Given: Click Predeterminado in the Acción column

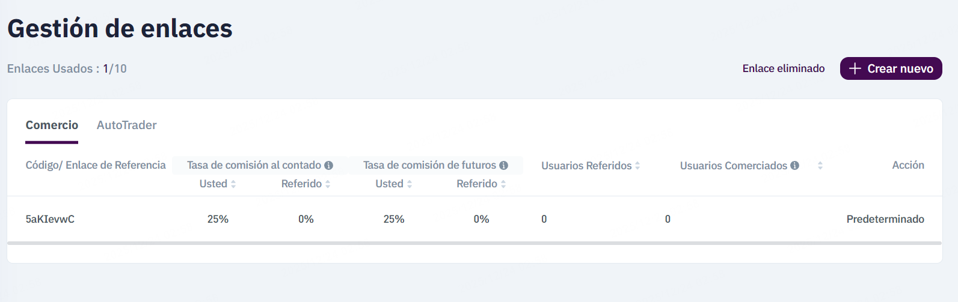Looking at the screenshot, I should pos(885,219).
